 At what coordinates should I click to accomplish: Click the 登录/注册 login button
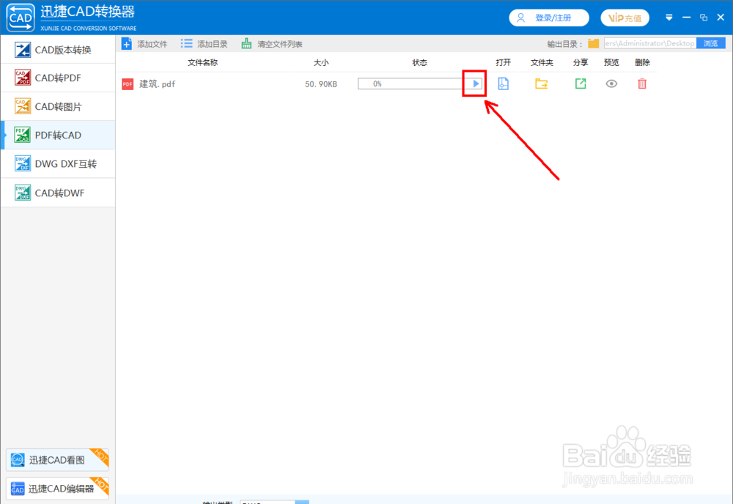point(549,18)
